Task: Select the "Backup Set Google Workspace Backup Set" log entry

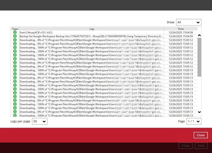Action: click(x=91, y=36)
